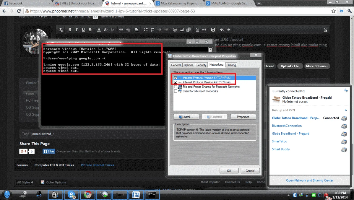Click the Undo arrow in editor toolbar
The height and width of the screenshot is (200, 354).
pos(222,30)
